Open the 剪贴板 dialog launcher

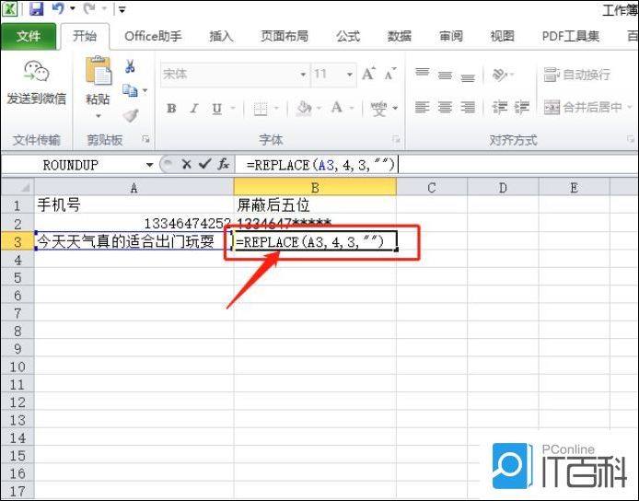tap(145, 139)
